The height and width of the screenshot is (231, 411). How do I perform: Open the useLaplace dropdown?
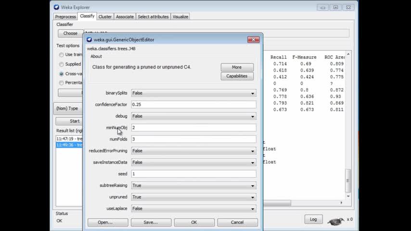pyautogui.click(x=193, y=208)
